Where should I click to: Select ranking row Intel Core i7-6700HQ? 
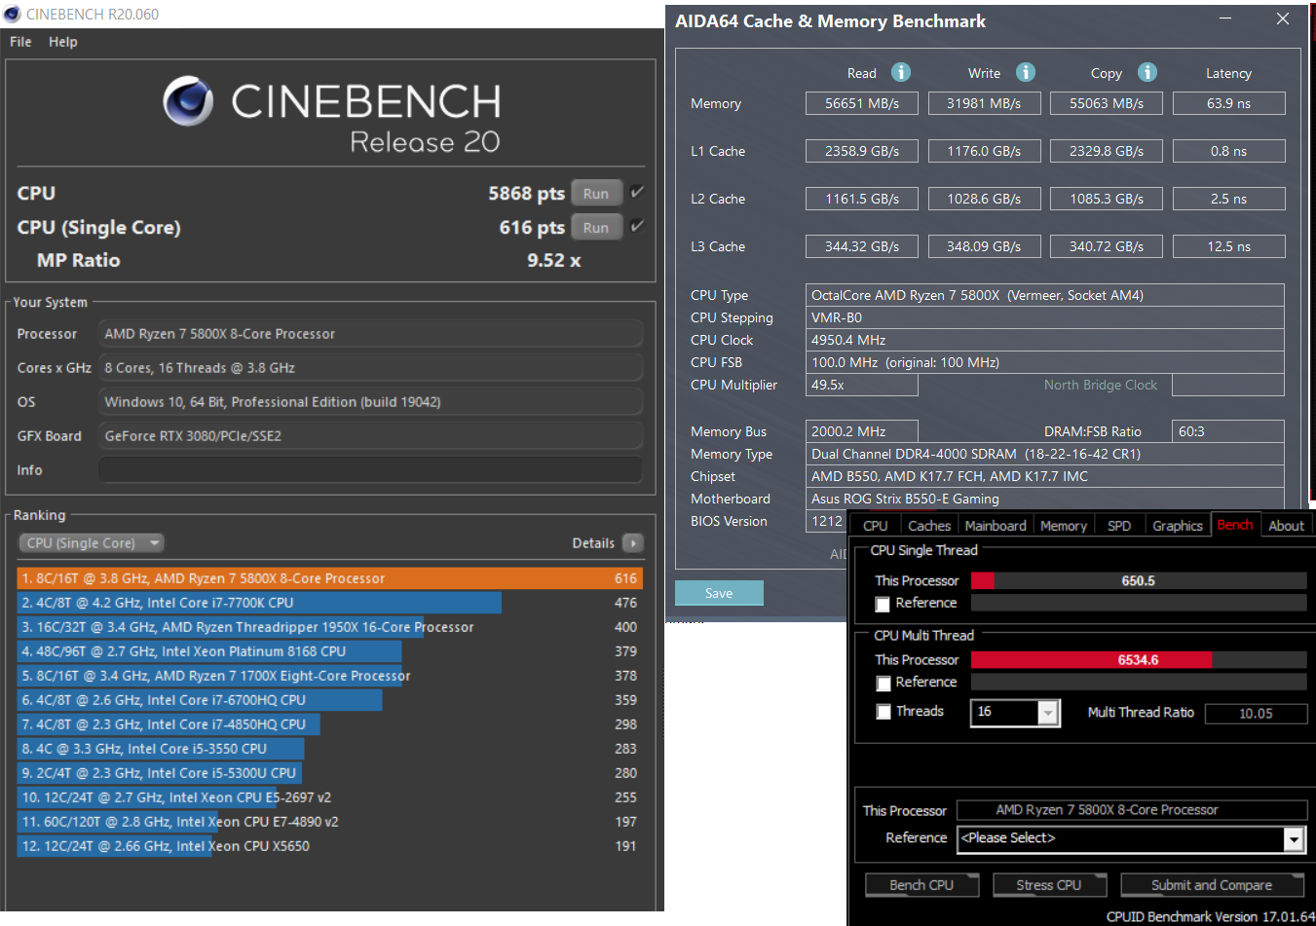coord(329,700)
